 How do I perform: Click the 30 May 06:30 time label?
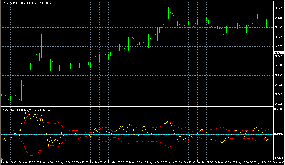click(x=223, y=162)
